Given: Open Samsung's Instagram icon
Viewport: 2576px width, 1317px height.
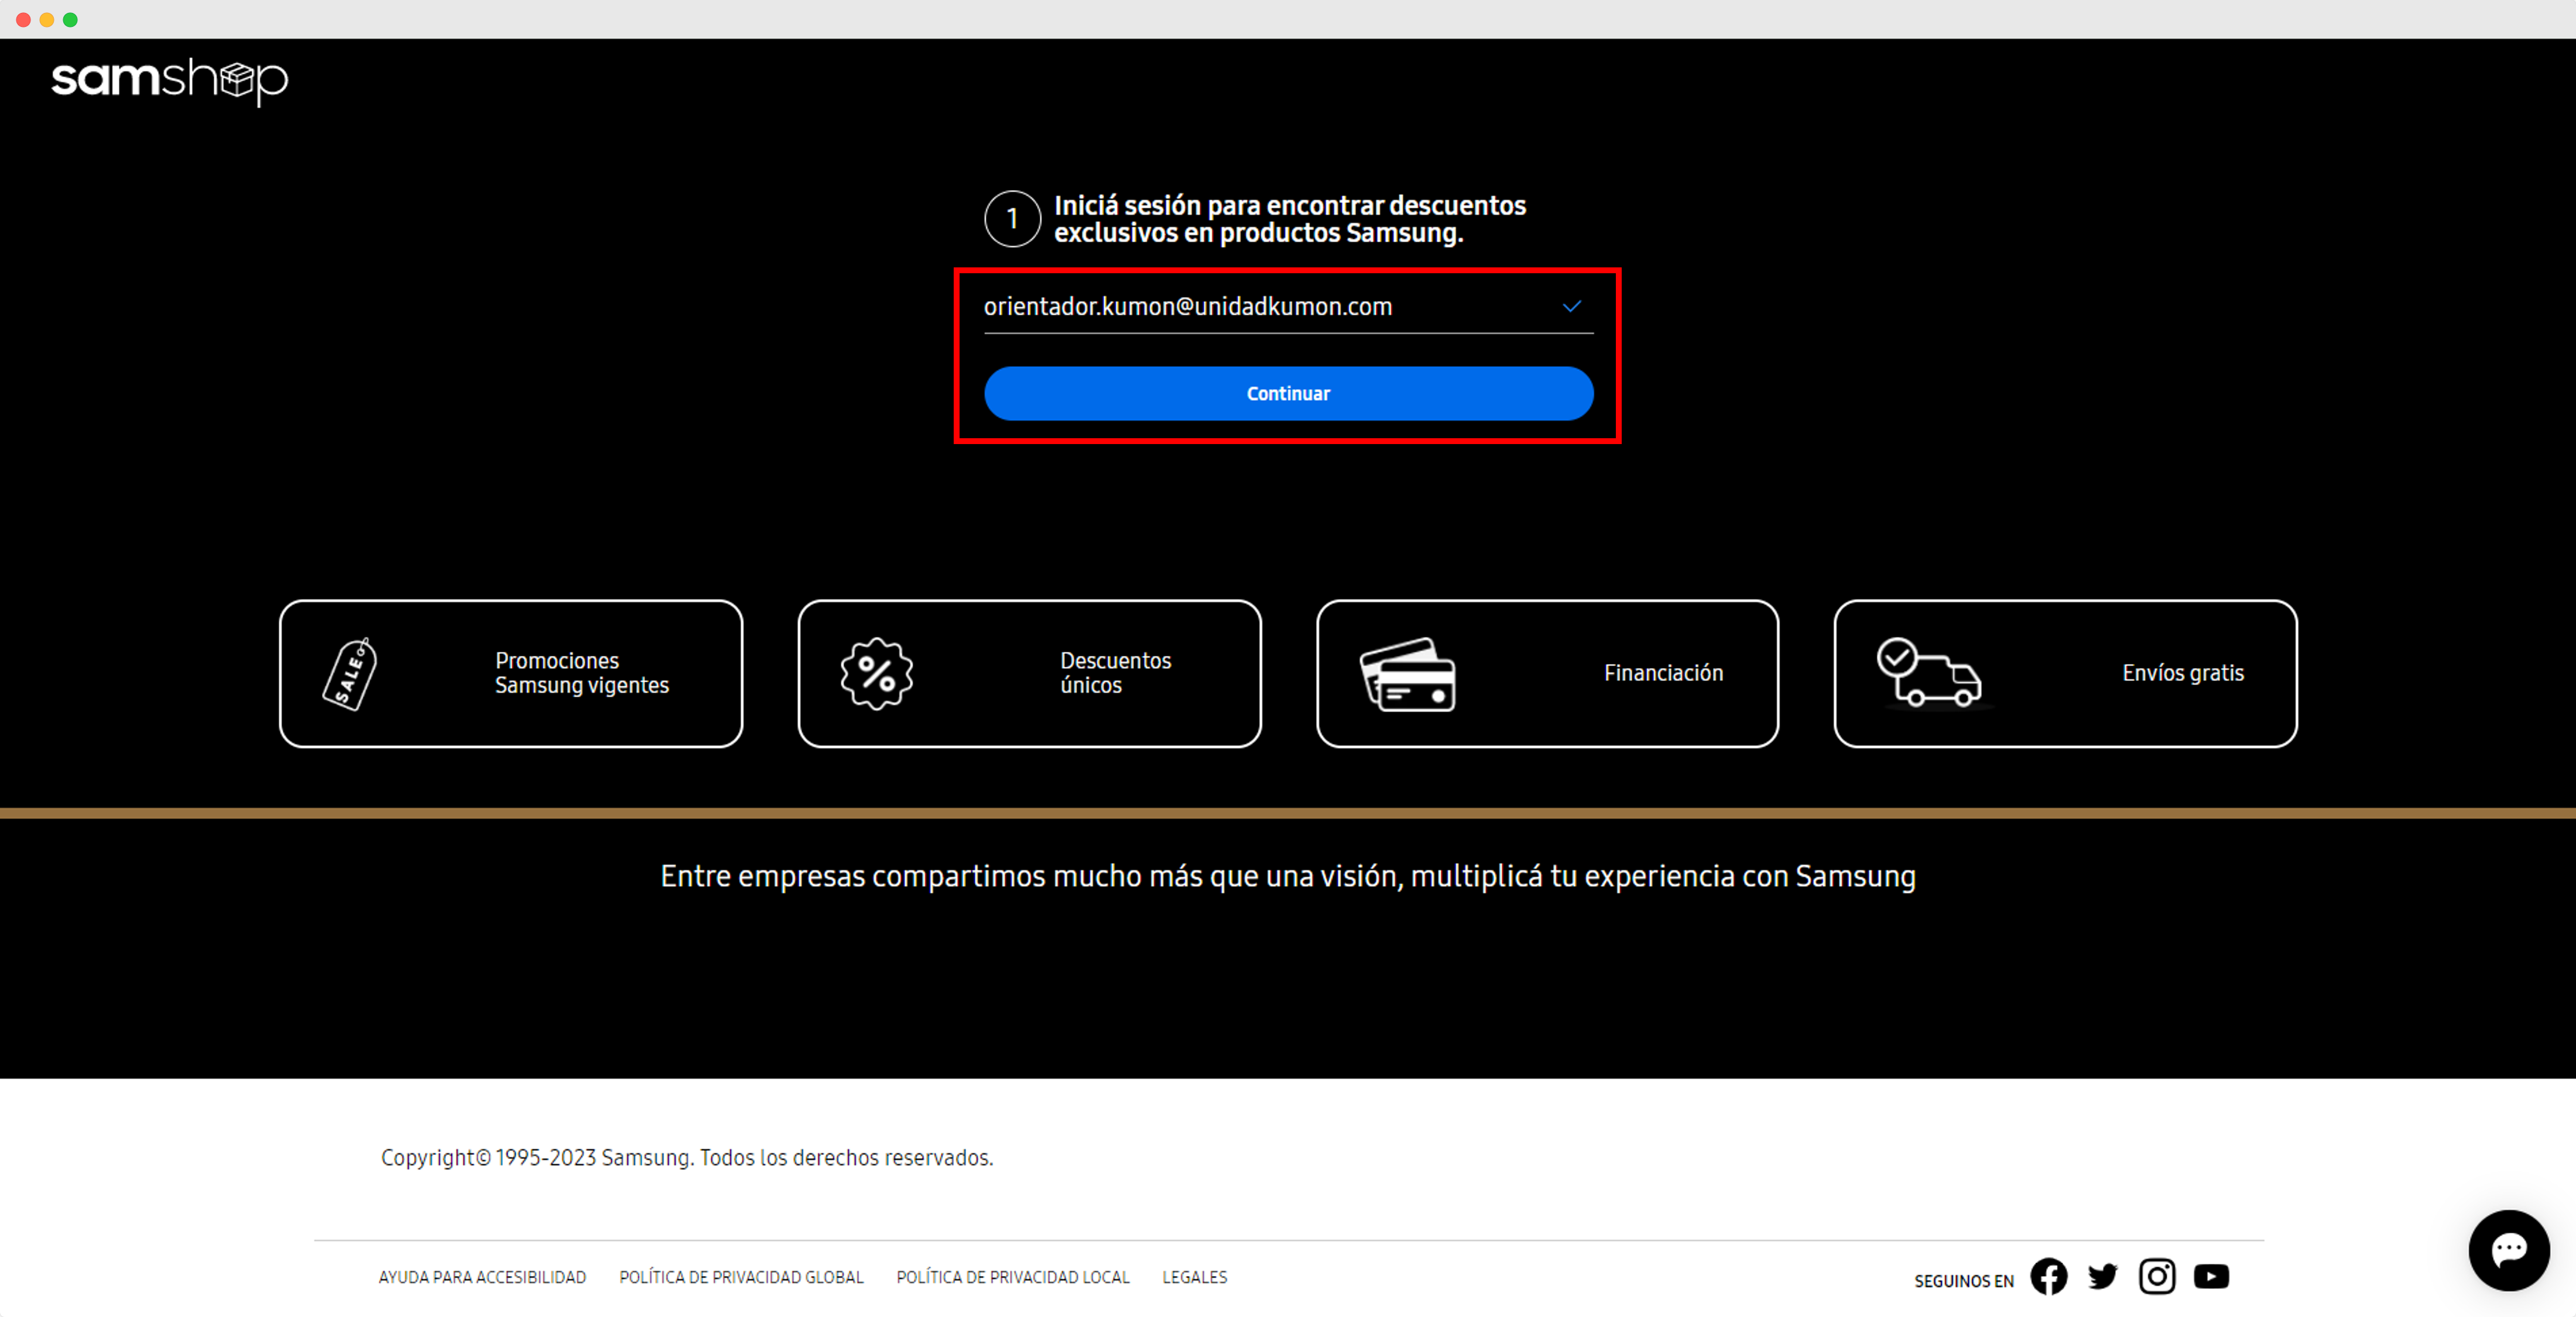Looking at the screenshot, I should tap(2156, 1276).
